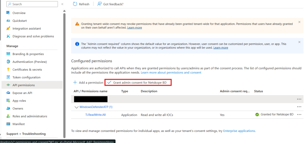Click the checkmark icon beside Grant admin consent
Viewport: 308px width, 143px height.
[109, 83]
